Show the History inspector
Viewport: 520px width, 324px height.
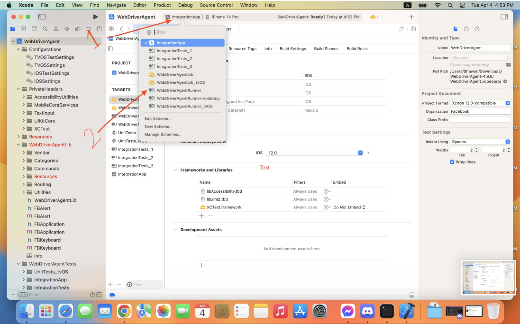[466, 29]
